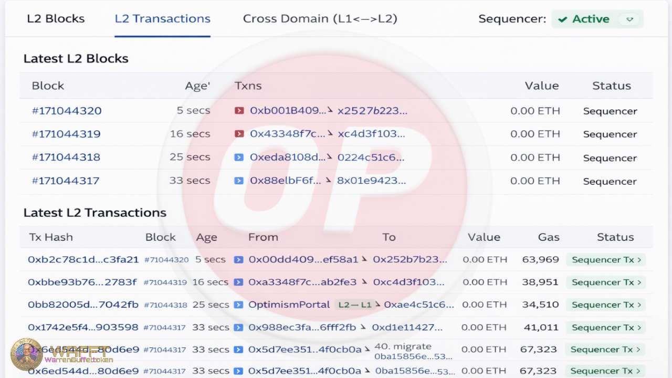Click the red tx icon beside 0x43348f7c
Screen dimensions: 672x378
[239, 133]
